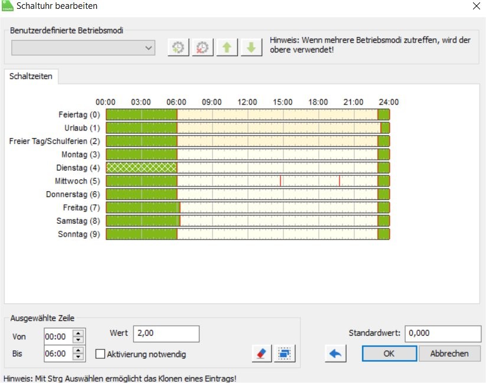Click second red marker in Mittwoch (5) row
This screenshot has height=383, width=486.
click(340, 181)
